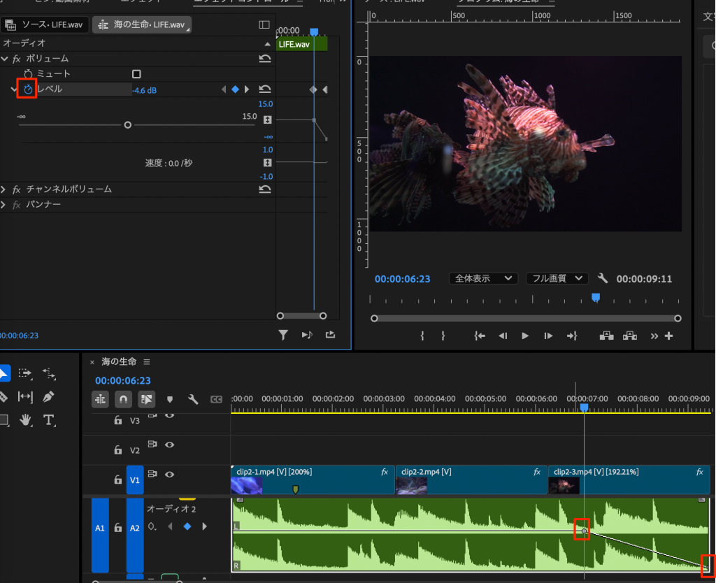Click the レベル volume slider handle
This screenshot has height=583, width=716.
(127, 125)
